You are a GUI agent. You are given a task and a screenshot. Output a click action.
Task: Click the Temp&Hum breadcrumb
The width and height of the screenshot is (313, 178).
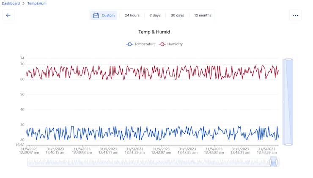(x=37, y=3)
